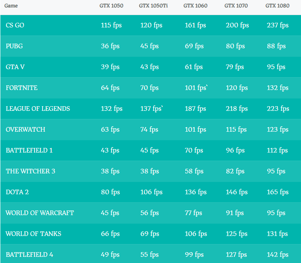Click Fortnite GTX 1080 value 132 fps
Screen dimensions: 301x263
278,88
